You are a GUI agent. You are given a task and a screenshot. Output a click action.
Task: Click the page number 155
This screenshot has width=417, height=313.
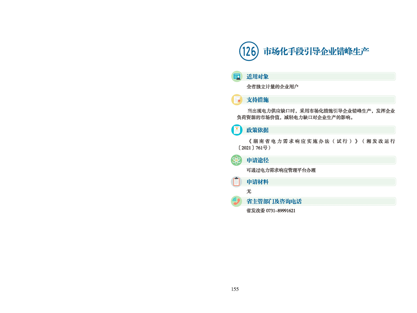235,289
